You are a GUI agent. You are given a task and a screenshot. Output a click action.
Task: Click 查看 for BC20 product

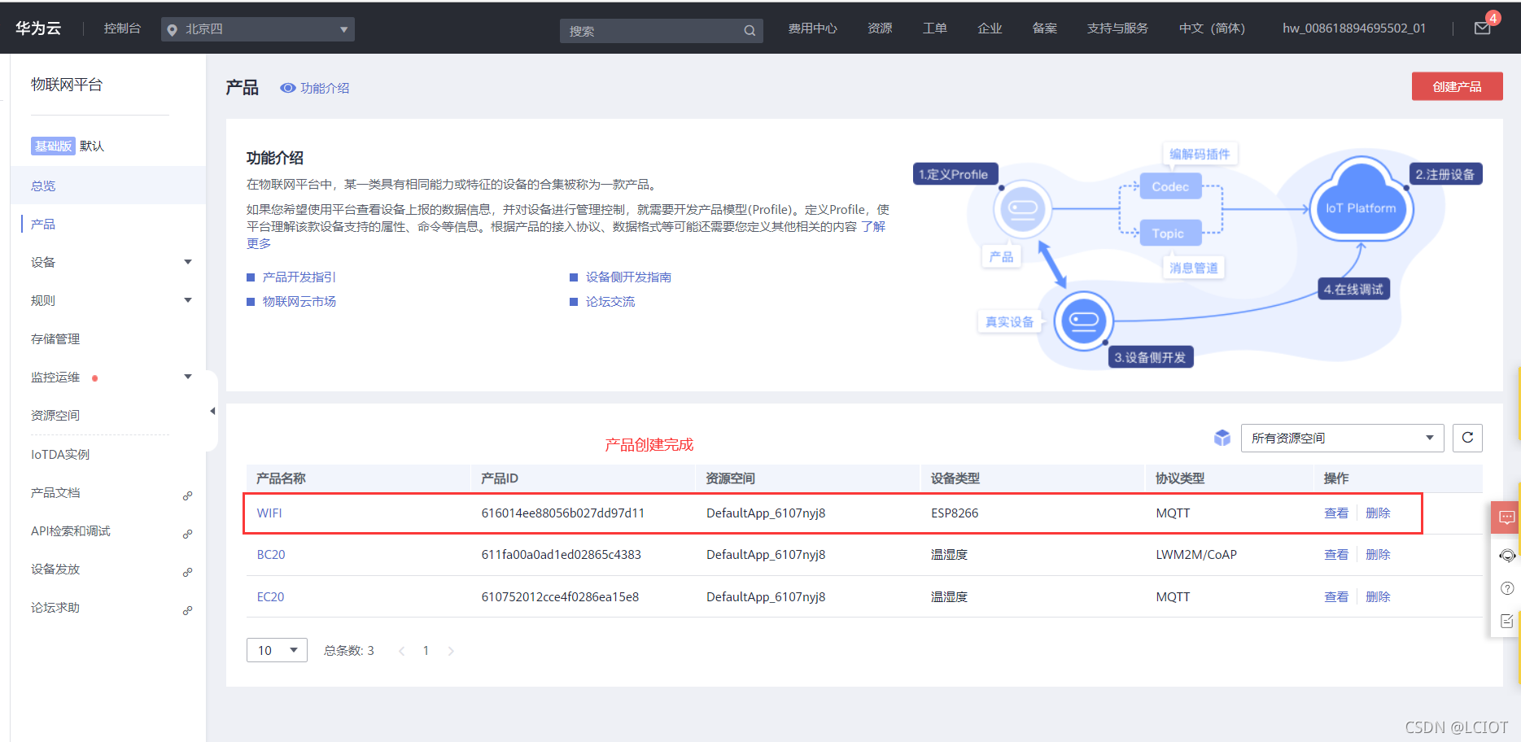(1336, 555)
